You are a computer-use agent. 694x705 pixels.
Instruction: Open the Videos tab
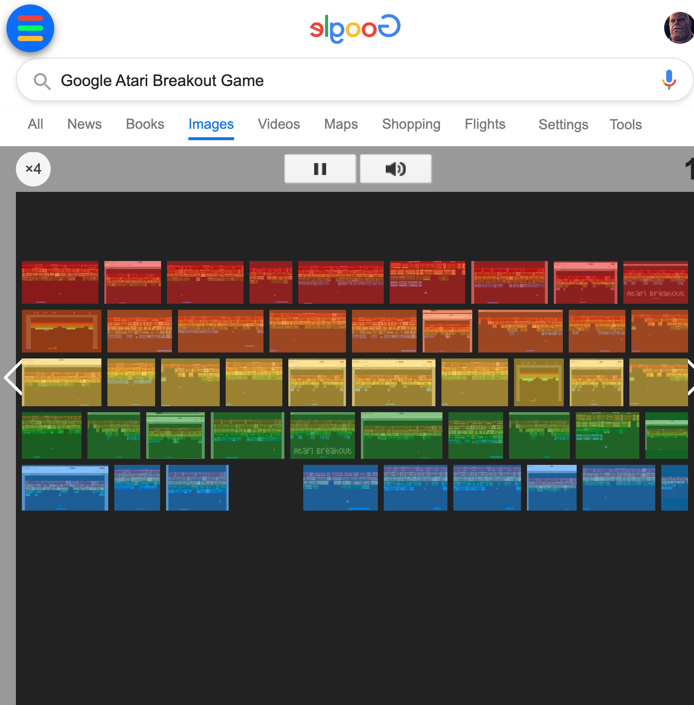click(x=279, y=124)
